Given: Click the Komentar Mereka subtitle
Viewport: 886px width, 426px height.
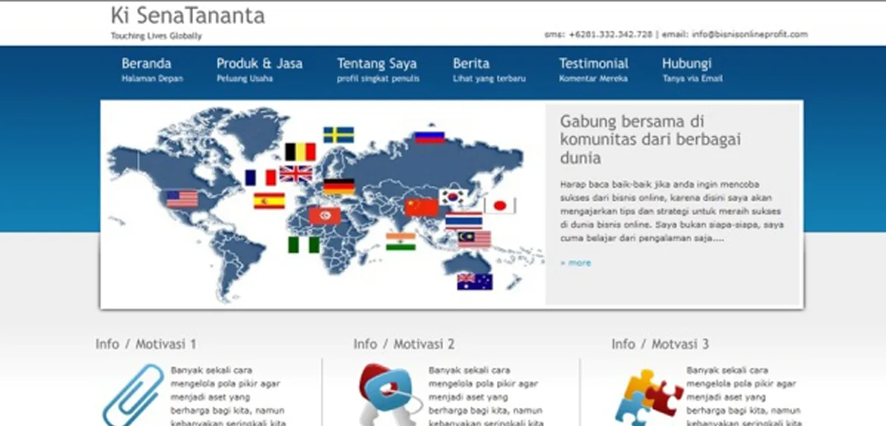Looking at the screenshot, I should (593, 79).
